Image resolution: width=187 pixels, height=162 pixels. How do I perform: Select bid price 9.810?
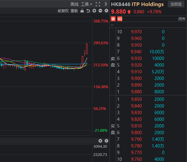[x=137, y=126]
